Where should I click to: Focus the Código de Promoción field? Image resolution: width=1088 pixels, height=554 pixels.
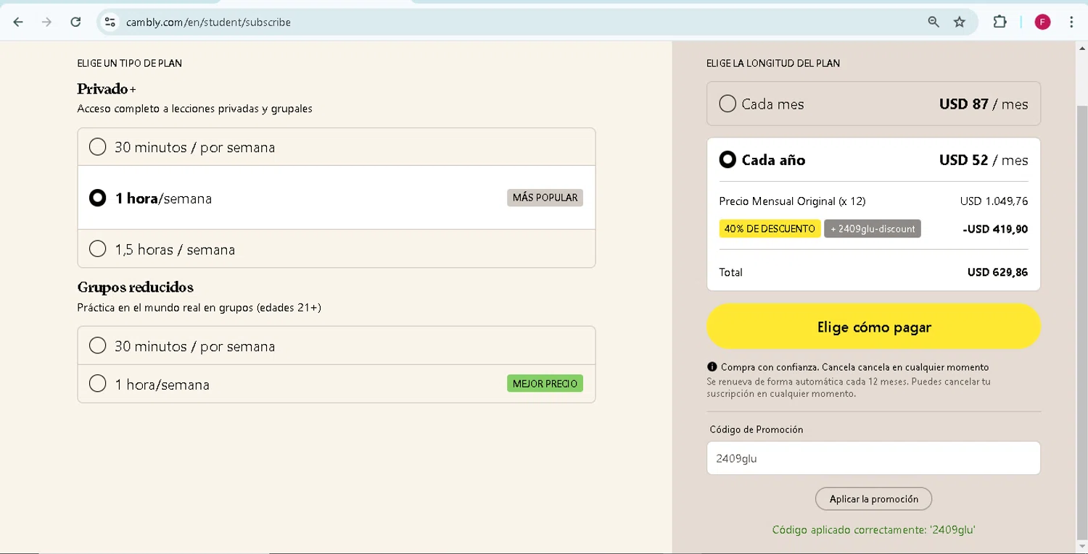(x=873, y=458)
